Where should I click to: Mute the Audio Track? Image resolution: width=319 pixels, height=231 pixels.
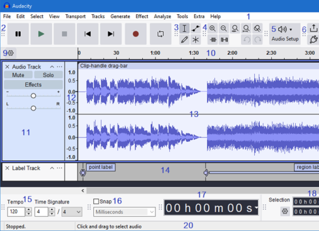click(18, 75)
